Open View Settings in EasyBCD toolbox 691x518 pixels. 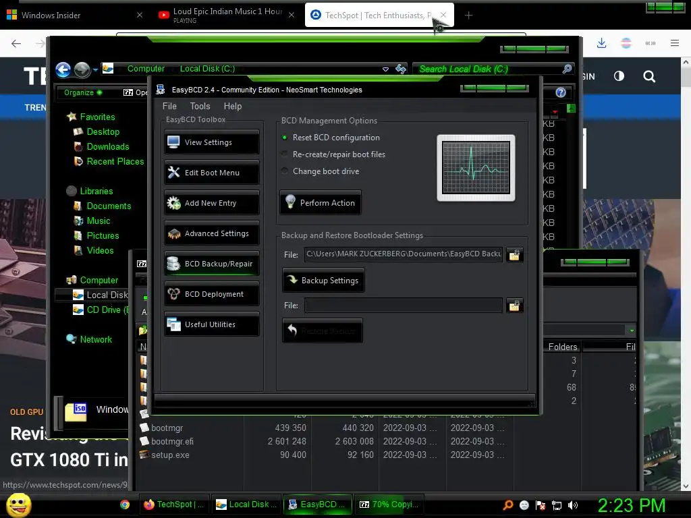coord(212,142)
